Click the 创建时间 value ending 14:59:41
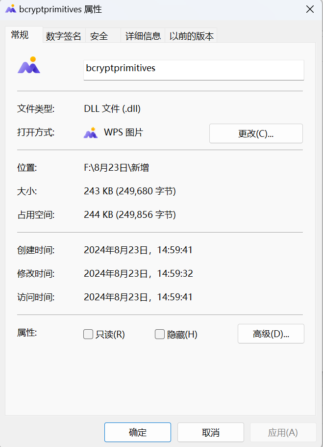The height and width of the screenshot is (447, 323). 138,250
